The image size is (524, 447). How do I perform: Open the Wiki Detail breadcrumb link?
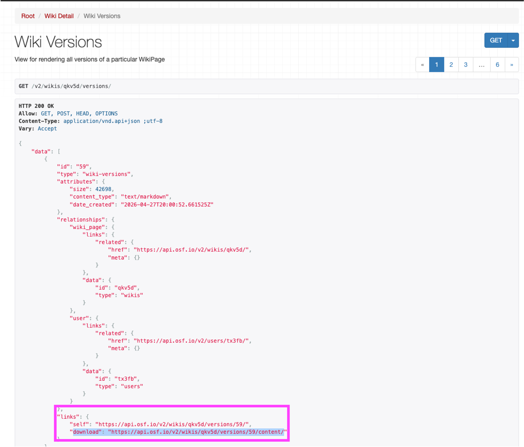(x=59, y=16)
